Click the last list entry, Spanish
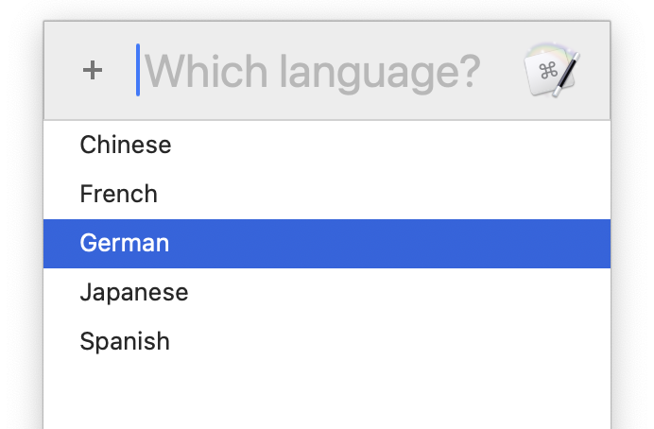 pyautogui.click(x=125, y=342)
